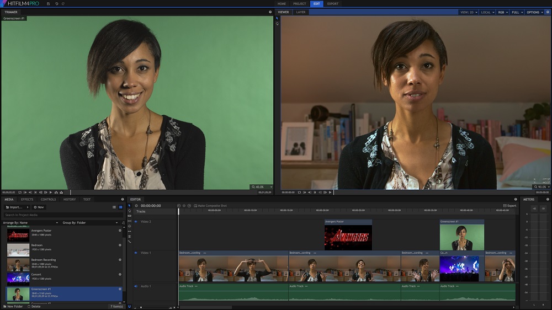Hide the Video 1 track
This screenshot has height=310, width=552.
coord(136,253)
